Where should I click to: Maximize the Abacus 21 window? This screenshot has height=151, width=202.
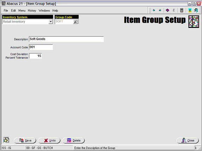pos(194,3)
